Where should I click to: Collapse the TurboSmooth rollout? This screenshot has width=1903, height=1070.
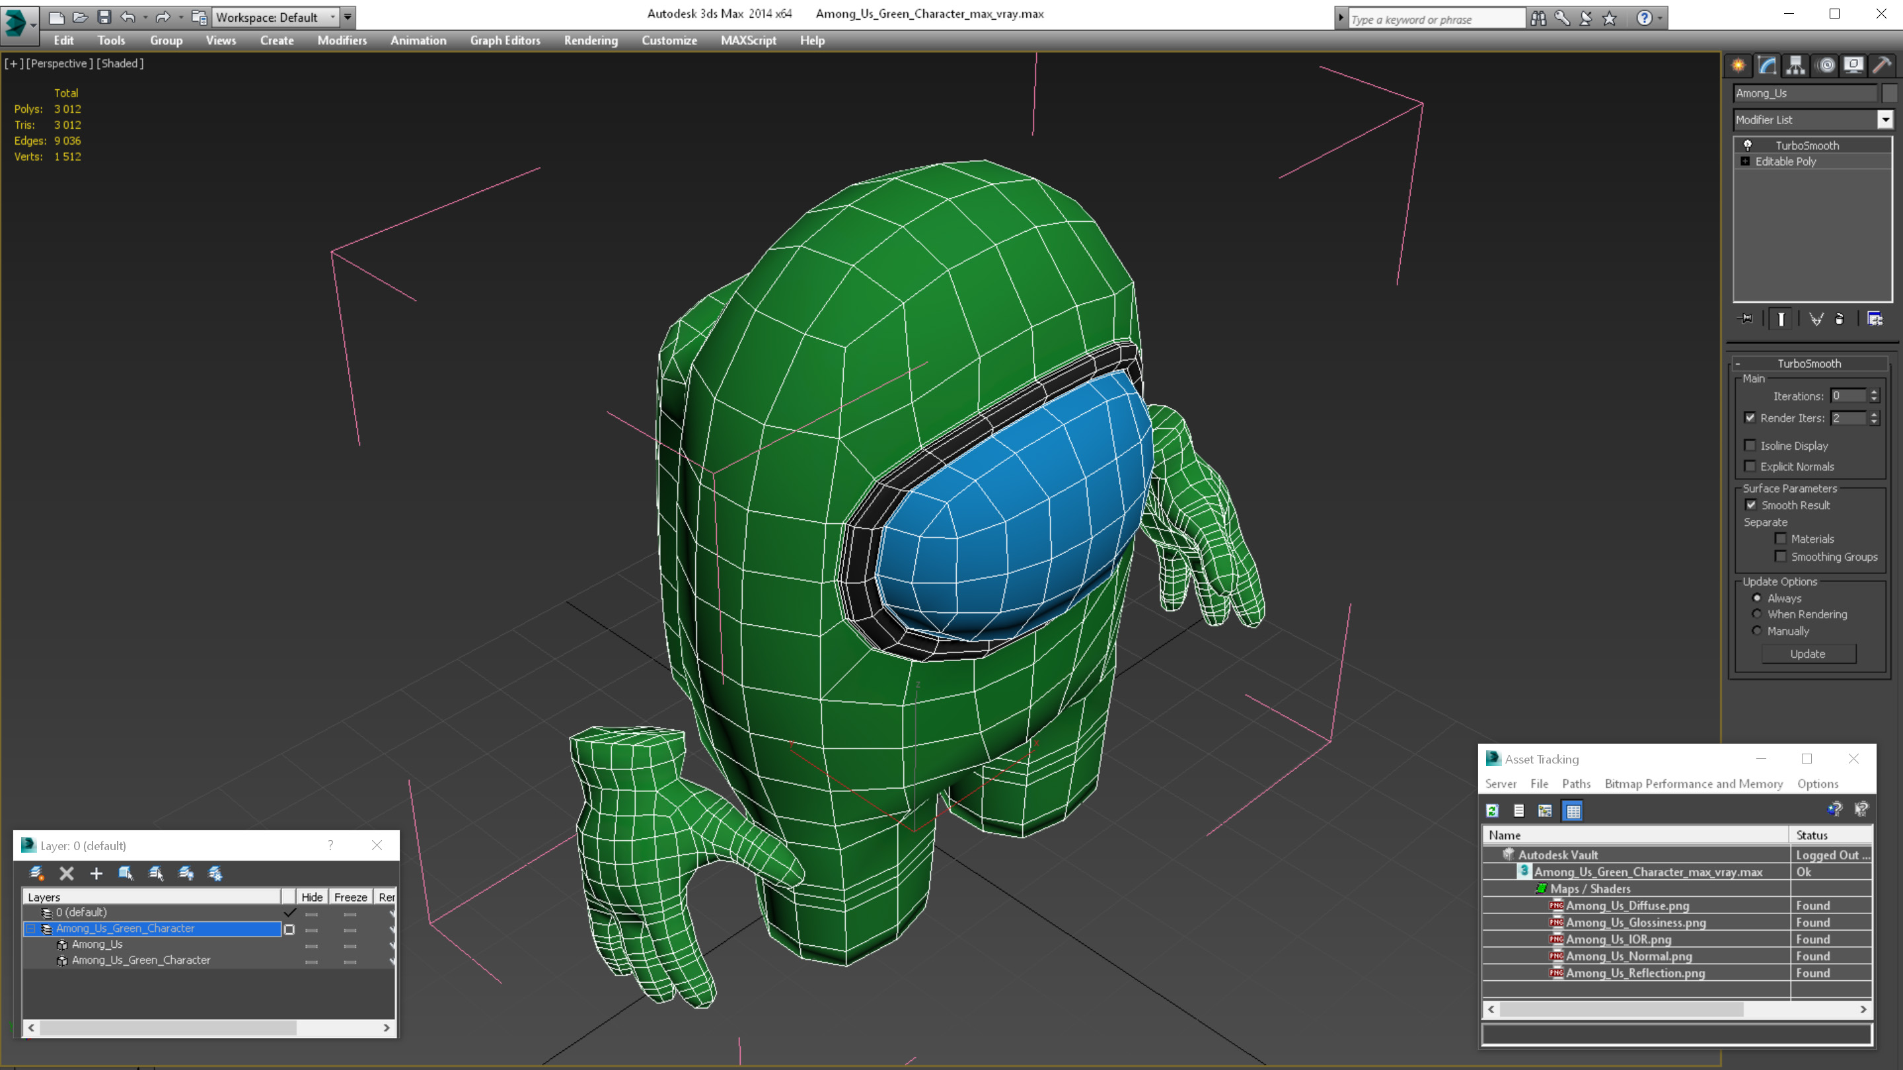1738,363
